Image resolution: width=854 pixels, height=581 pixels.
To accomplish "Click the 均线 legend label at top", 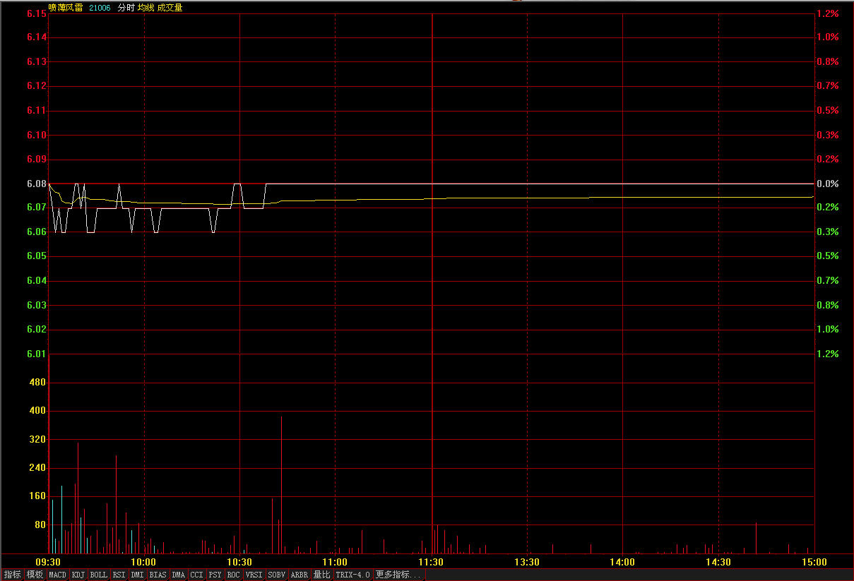I will [146, 8].
